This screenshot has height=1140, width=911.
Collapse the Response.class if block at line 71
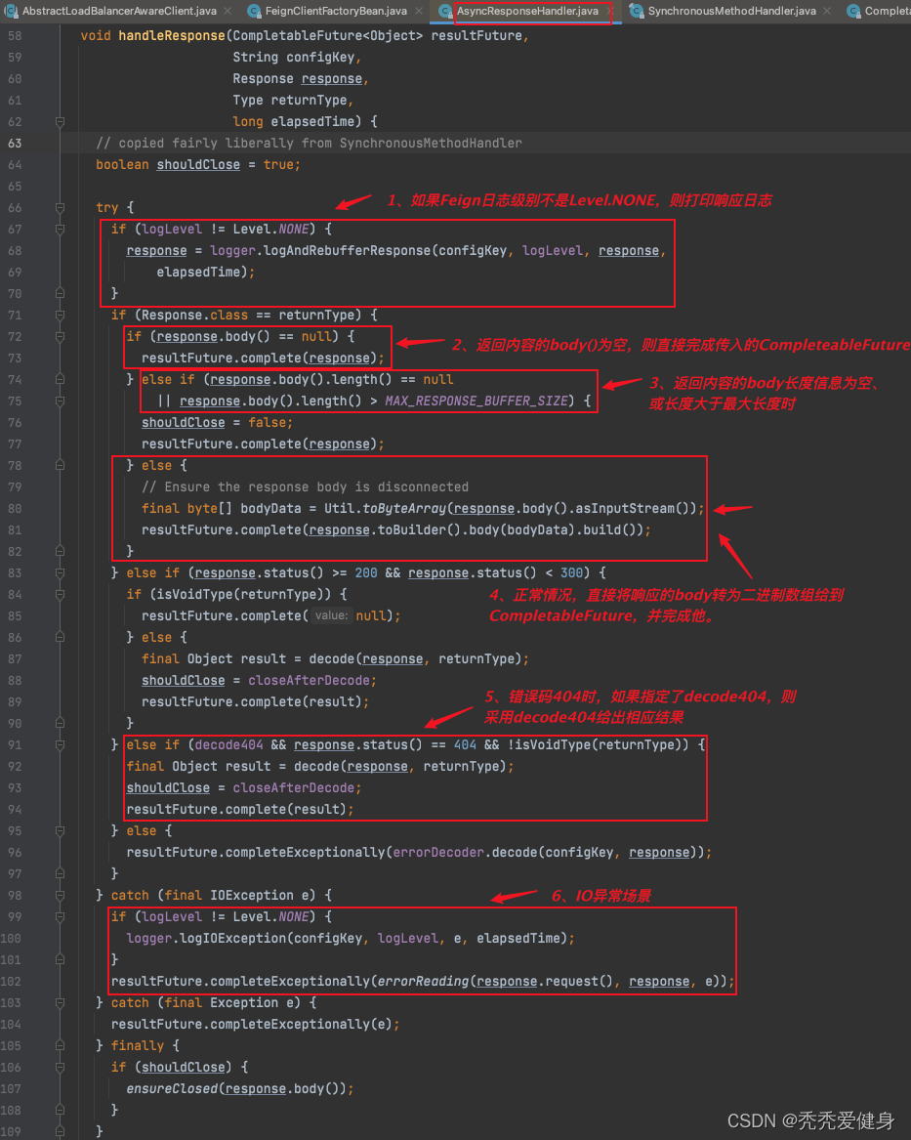[x=61, y=316]
